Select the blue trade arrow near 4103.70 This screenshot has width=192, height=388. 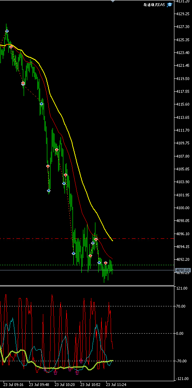tap(64, 183)
